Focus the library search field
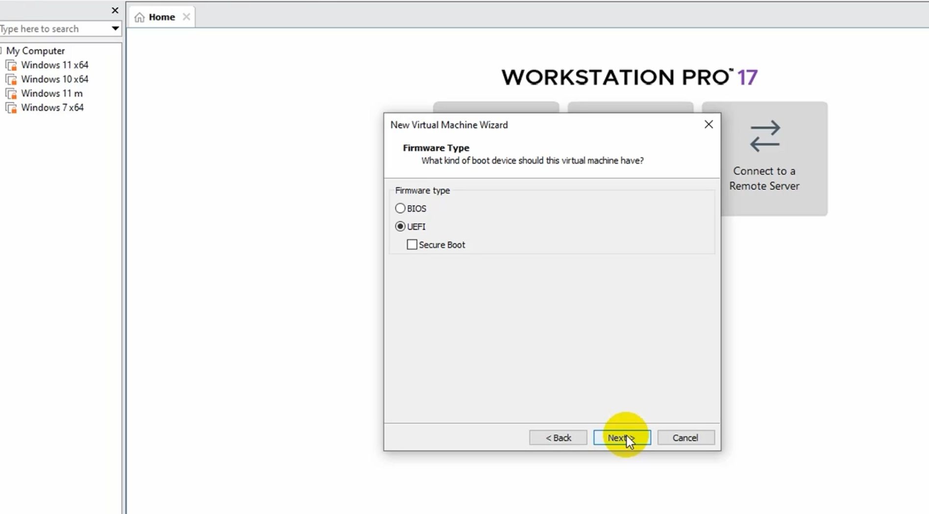The height and width of the screenshot is (514, 929). 54,29
